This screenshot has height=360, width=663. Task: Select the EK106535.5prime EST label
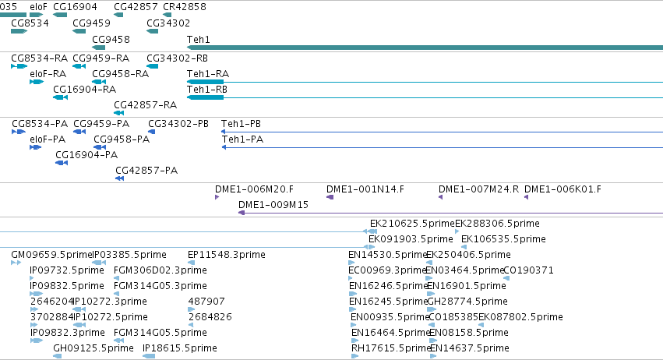pyautogui.click(x=503, y=239)
